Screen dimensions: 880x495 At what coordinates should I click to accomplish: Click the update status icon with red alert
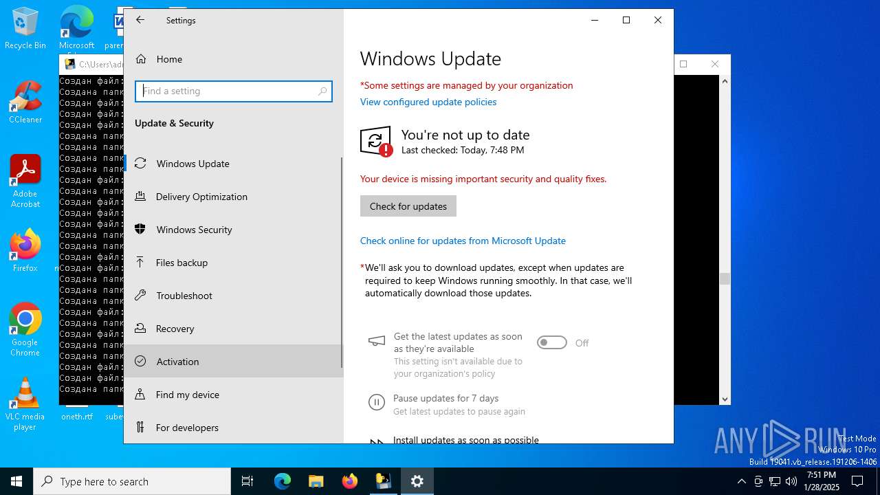[x=377, y=142]
